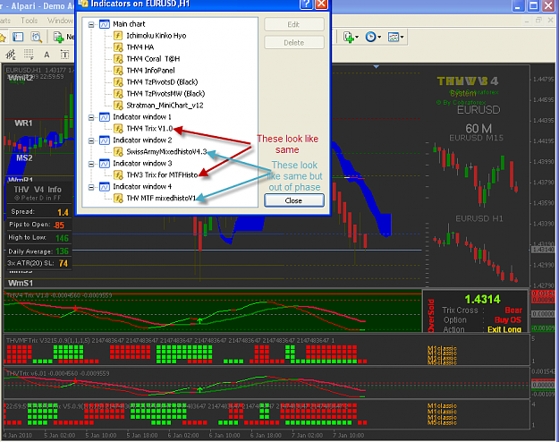Screen dimensions: 559x442
Task: Collapse the Indicator window 1 node
Action: [x=91, y=117]
